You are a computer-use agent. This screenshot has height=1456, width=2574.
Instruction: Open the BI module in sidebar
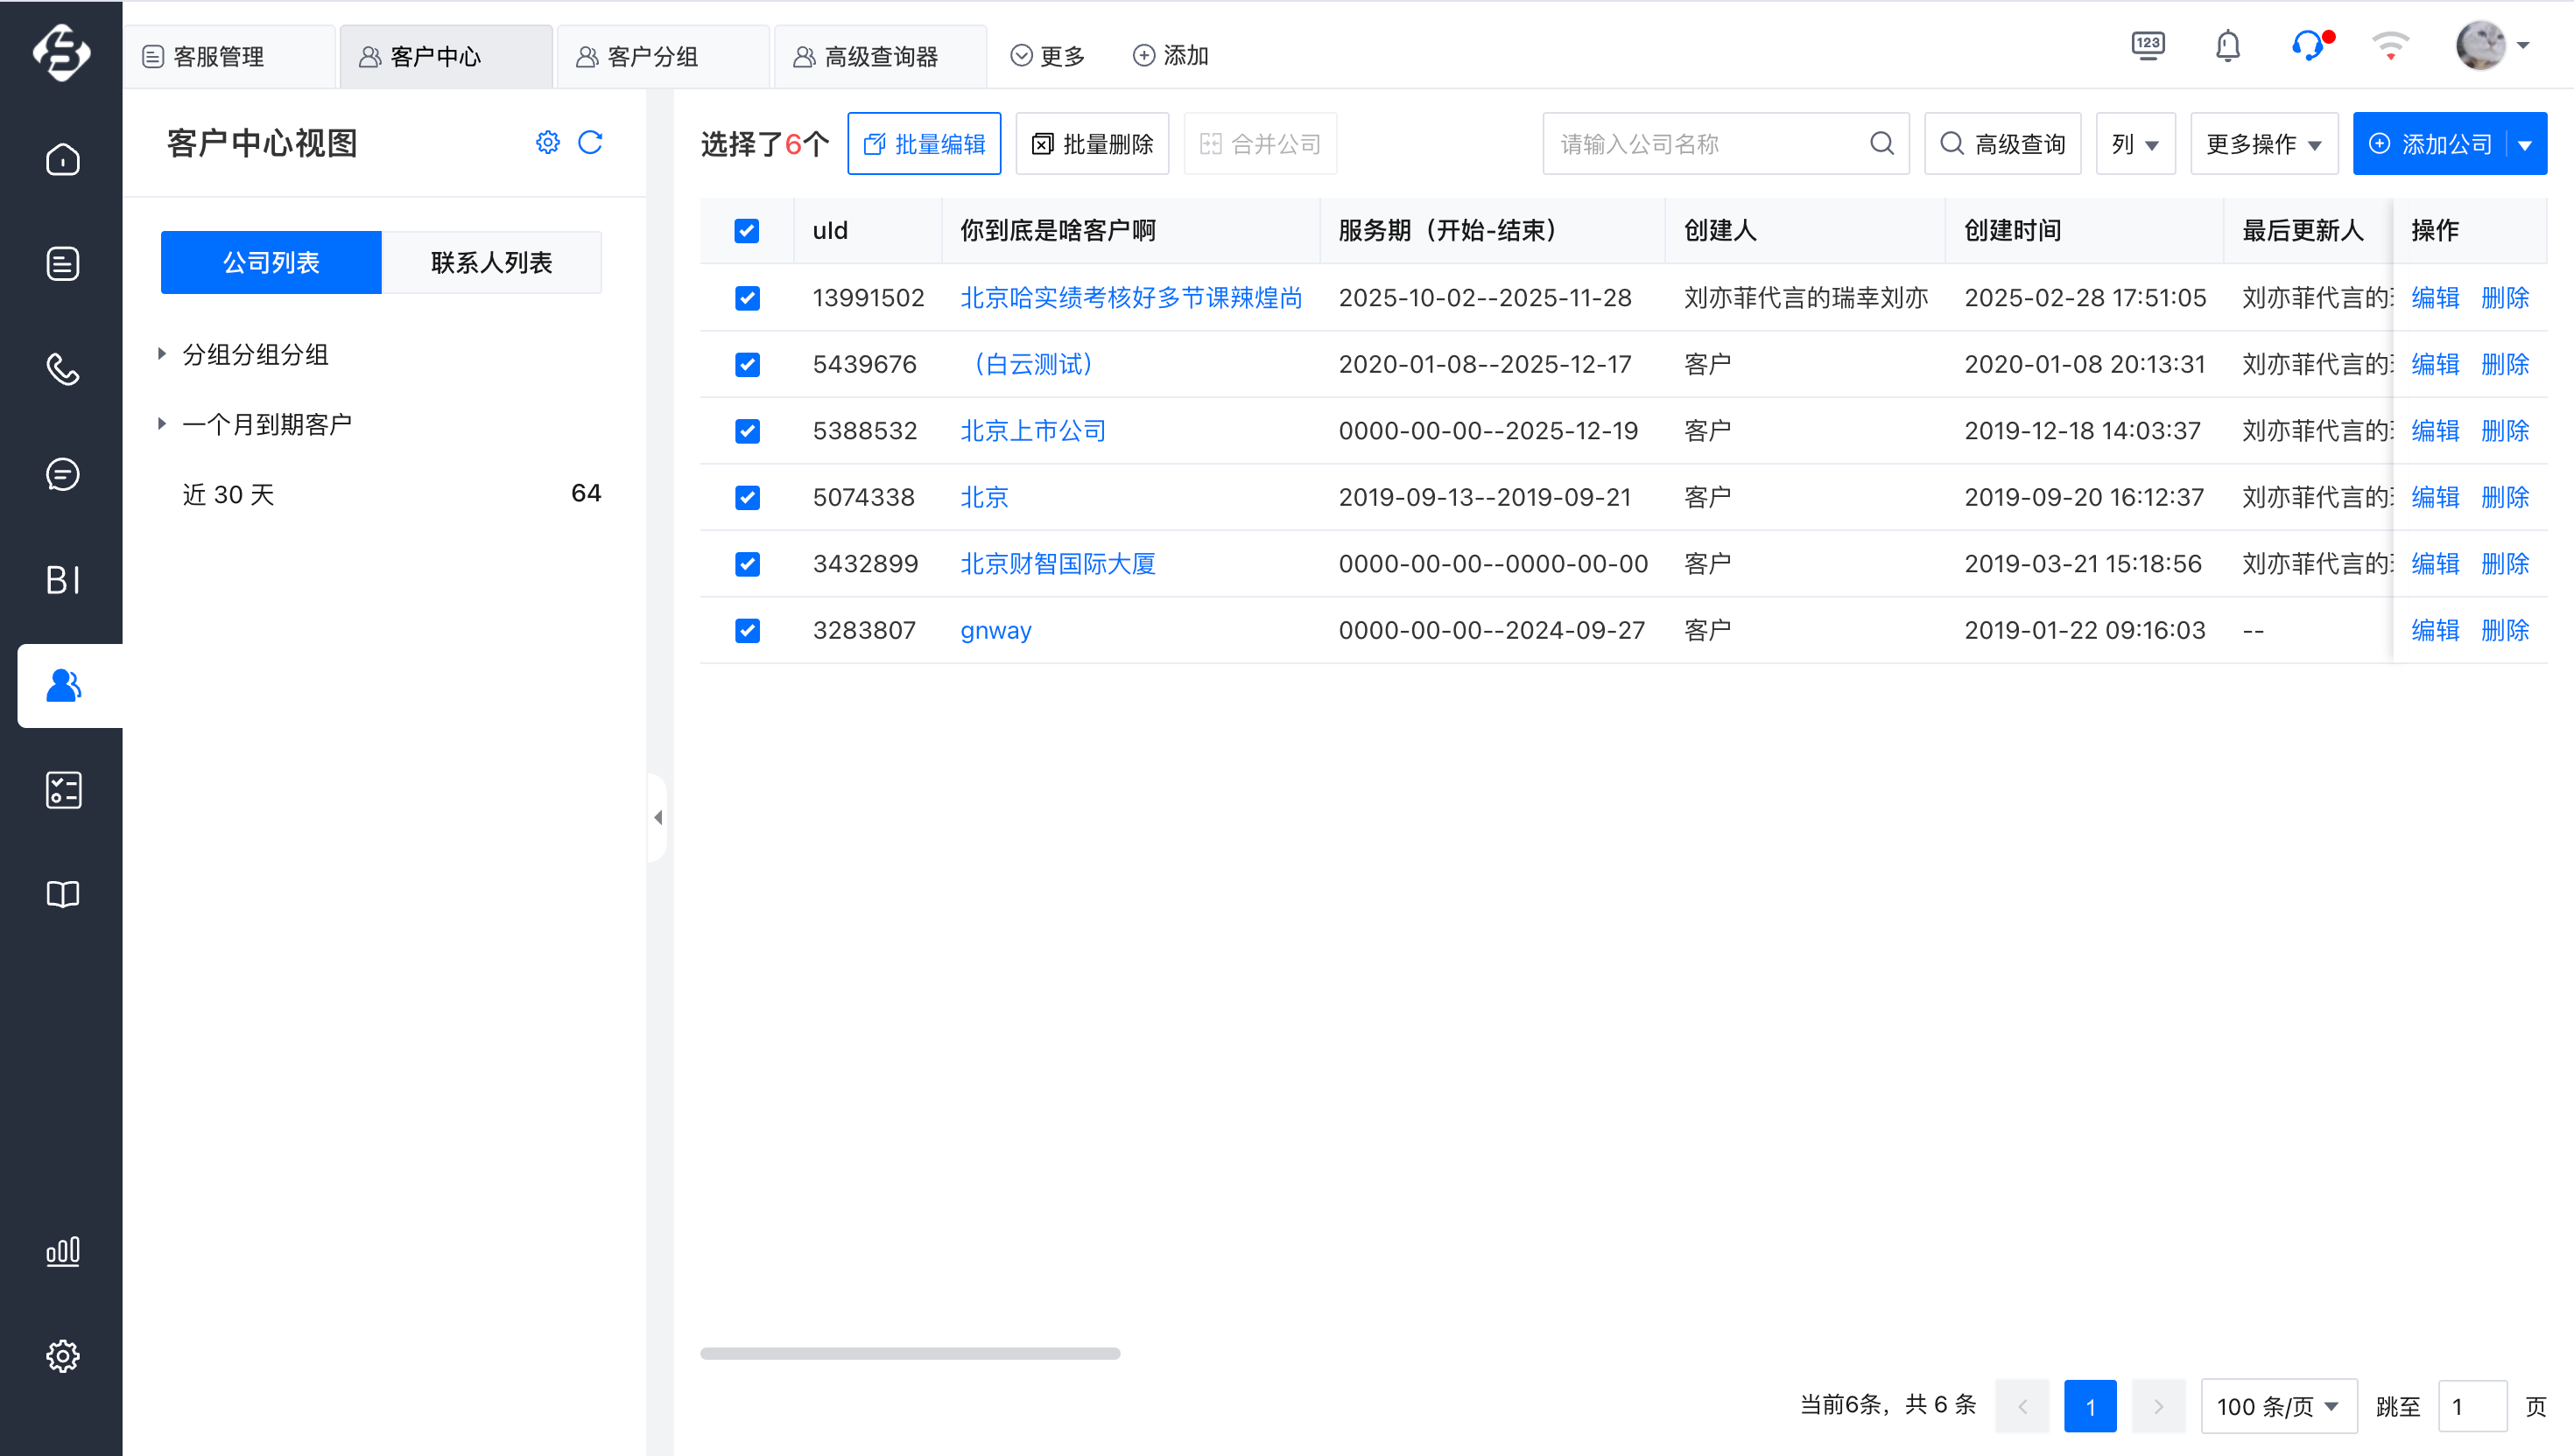(x=62, y=580)
